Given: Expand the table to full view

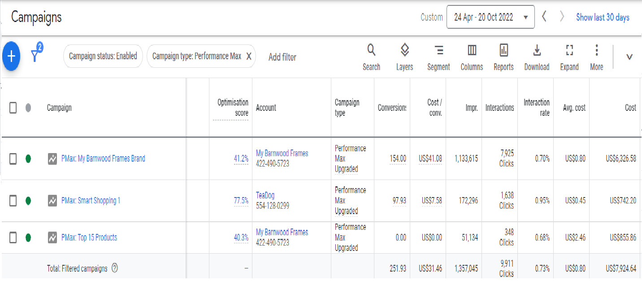Looking at the screenshot, I should point(569,57).
